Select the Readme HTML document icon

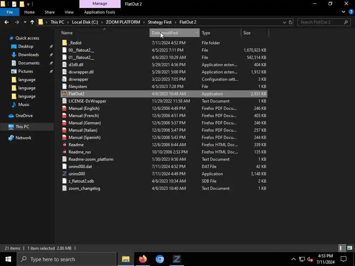pos(64,144)
